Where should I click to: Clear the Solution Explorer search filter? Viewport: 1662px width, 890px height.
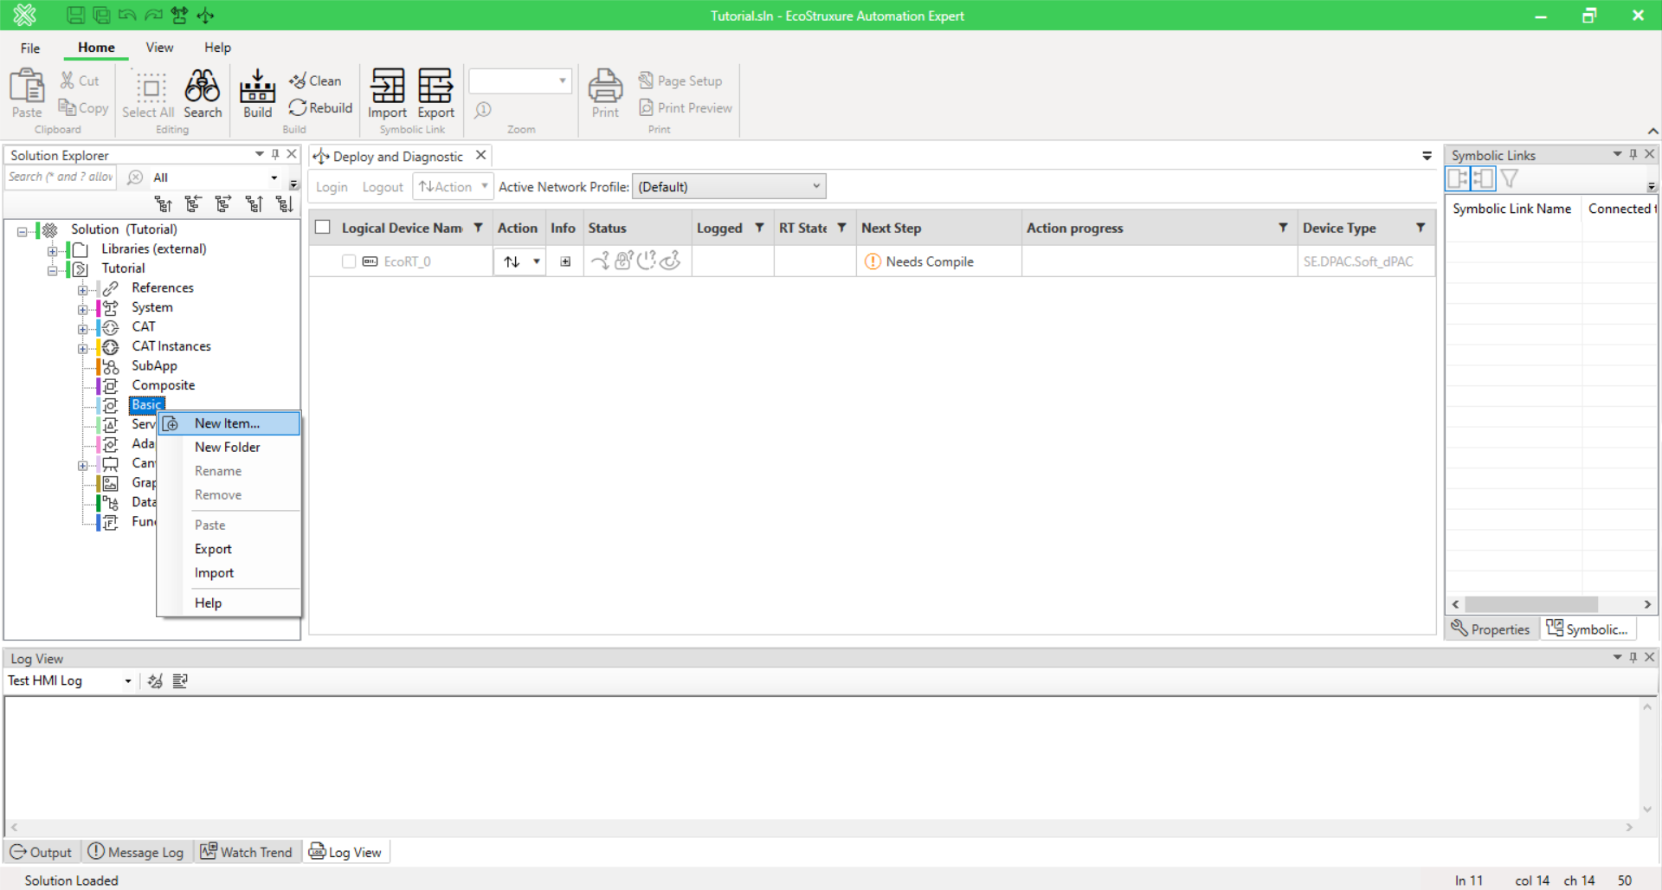coord(135,177)
